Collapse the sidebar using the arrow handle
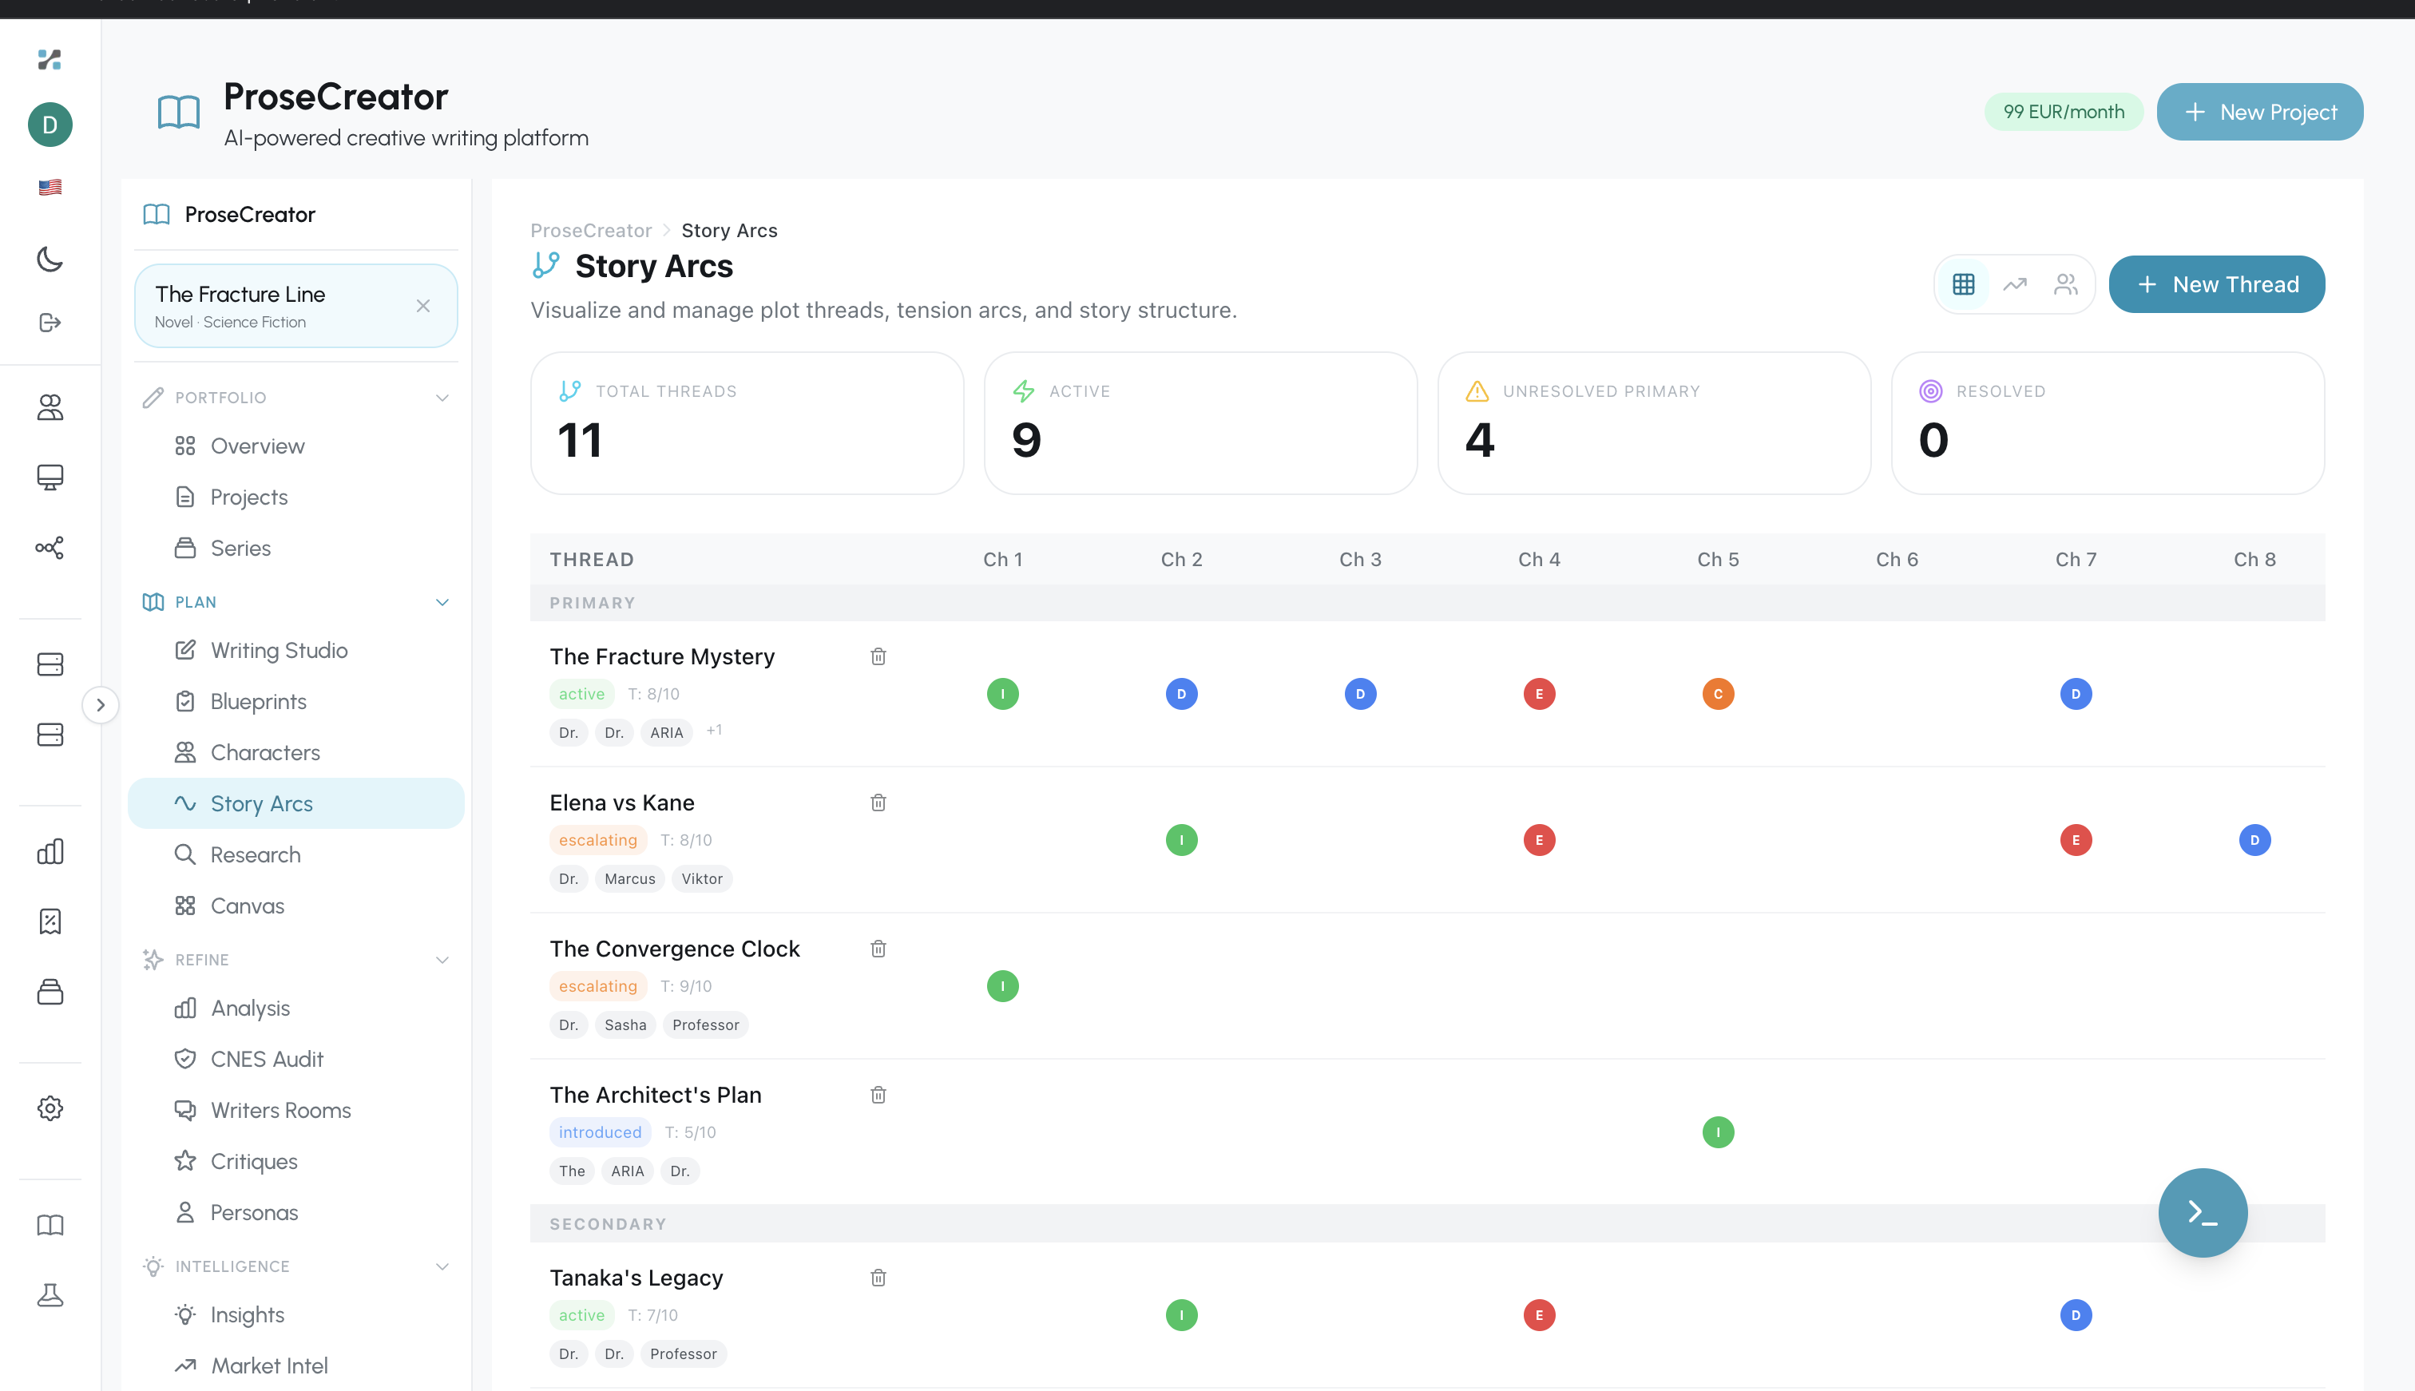Screen dimensions: 2415x1391 pyautogui.click(x=101, y=705)
